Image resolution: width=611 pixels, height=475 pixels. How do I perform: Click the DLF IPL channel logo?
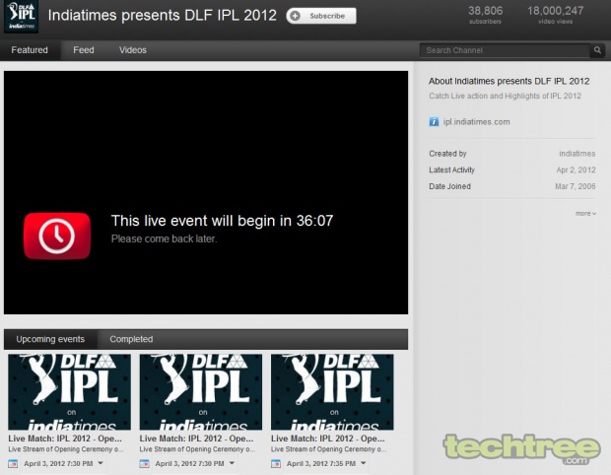(21, 17)
